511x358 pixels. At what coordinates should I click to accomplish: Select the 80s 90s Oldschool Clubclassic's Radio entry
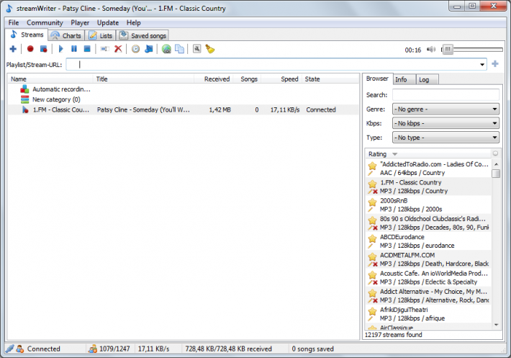tap(428, 223)
